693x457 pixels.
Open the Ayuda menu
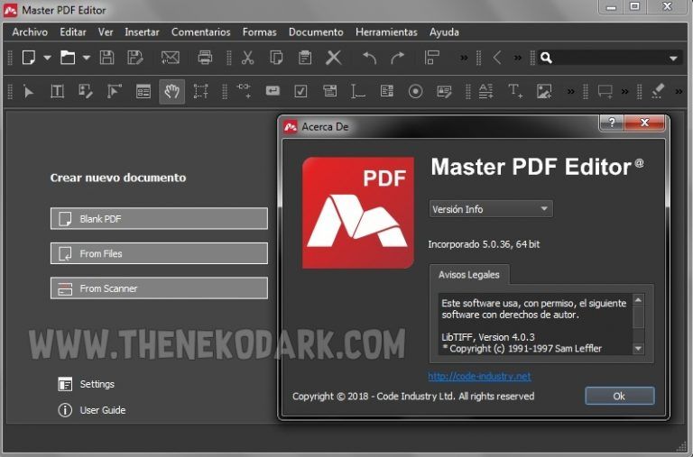tap(444, 32)
